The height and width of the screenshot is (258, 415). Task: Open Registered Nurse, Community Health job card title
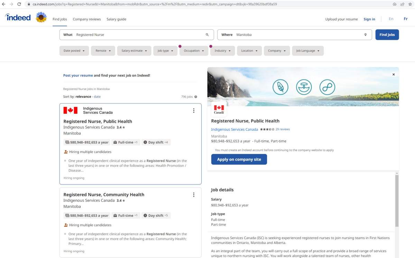click(104, 195)
